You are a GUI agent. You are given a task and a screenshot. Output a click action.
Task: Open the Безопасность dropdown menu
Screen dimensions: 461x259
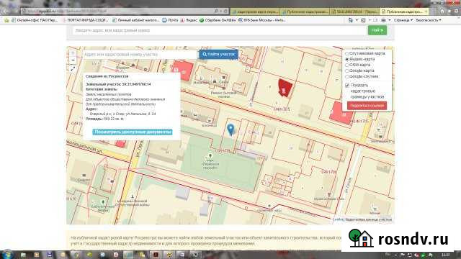429,20
